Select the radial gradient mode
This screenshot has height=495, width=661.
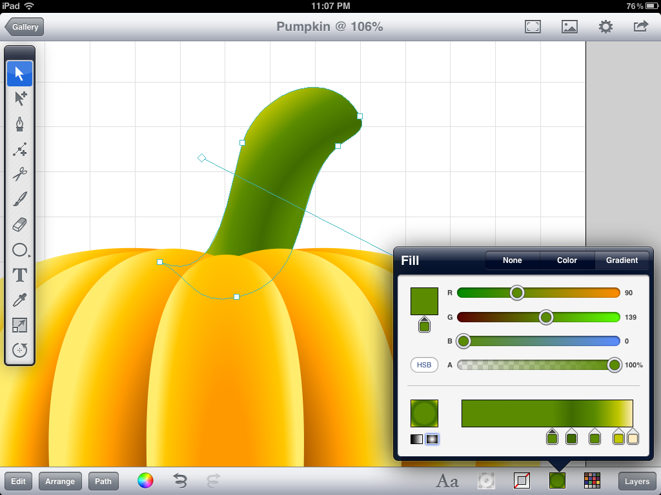(433, 440)
